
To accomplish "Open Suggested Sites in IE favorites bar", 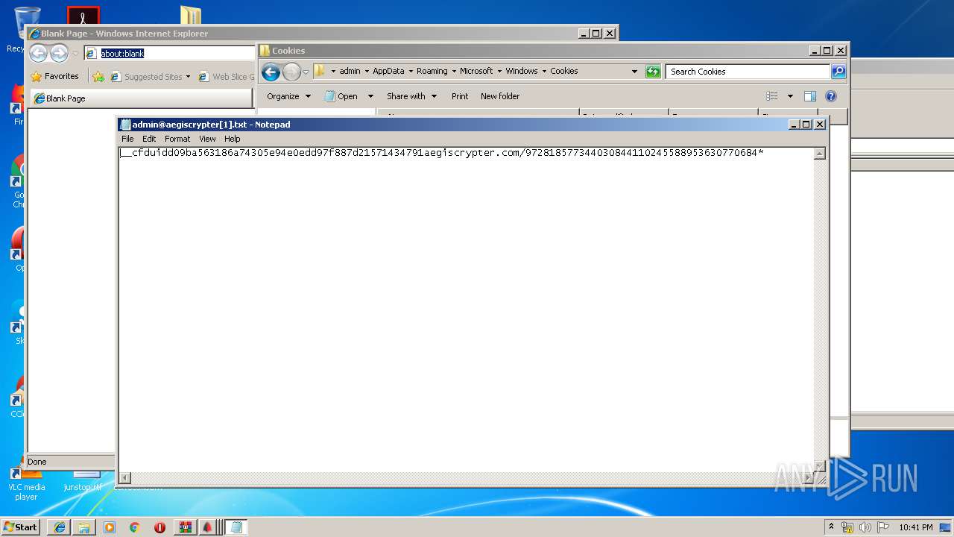I will (151, 77).
